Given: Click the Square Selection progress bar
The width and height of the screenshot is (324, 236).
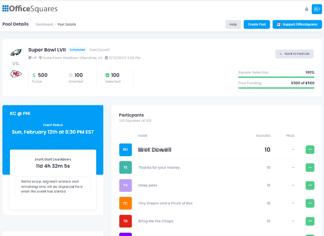Looking at the screenshot, I should pos(276,77).
